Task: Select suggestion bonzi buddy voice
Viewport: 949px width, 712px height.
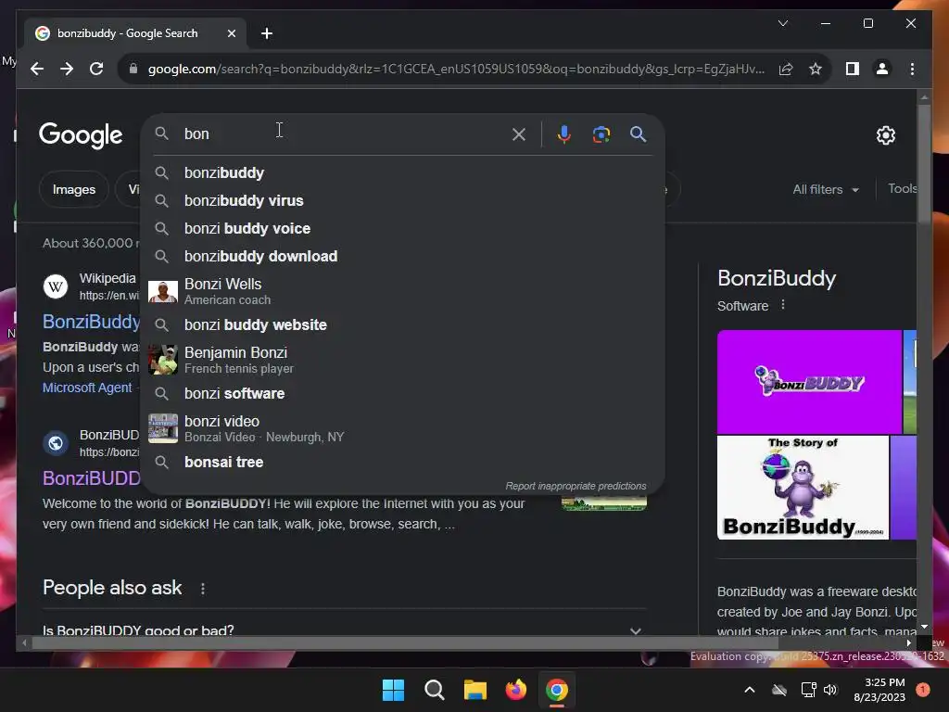Action: 402,229
